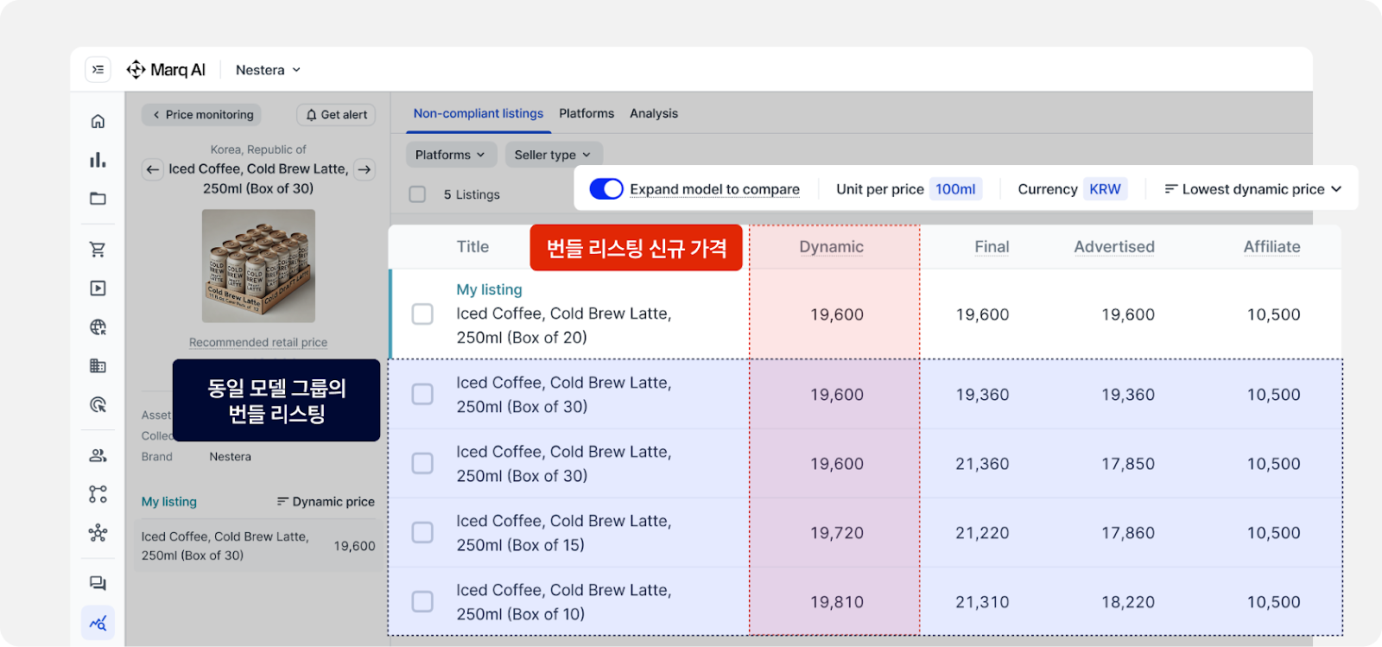Viewport: 1382px width, 647px height.
Task: Open the network hub icon
Action: 98,533
